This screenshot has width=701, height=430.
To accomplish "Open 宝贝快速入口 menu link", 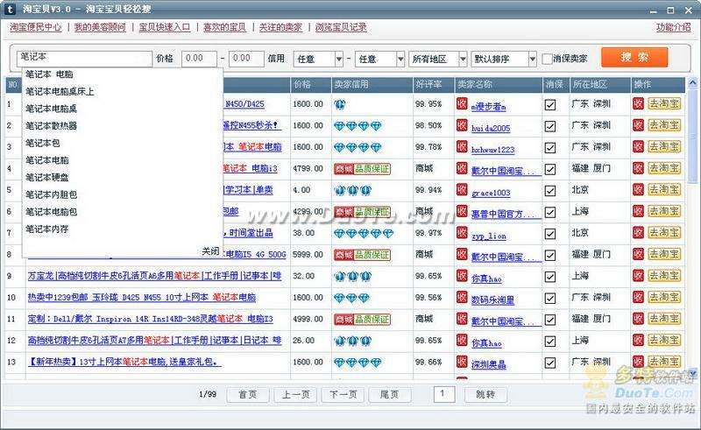I will tap(165, 27).
